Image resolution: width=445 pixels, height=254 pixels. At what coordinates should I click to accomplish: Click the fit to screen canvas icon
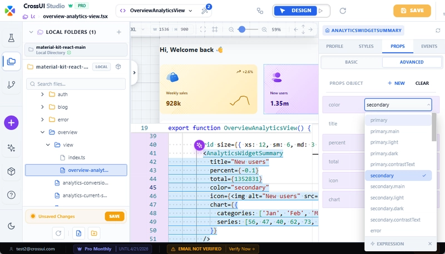203,29
